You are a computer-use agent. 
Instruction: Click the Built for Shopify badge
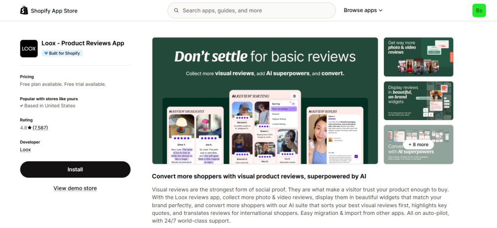[x=62, y=53]
